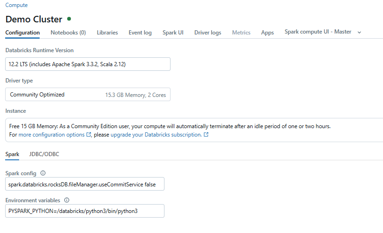
Task: Click the Databricks Runtime Version label
Action: coord(39,50)
